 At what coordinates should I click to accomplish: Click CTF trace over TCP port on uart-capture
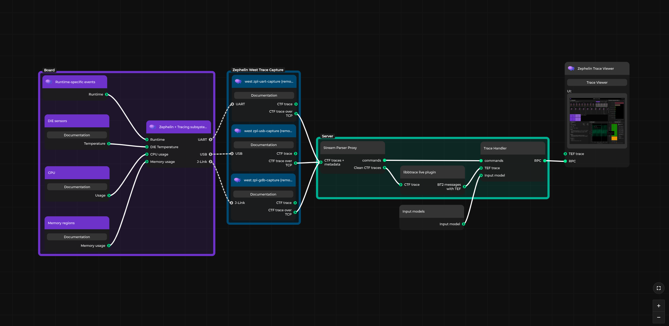(296, 114)
